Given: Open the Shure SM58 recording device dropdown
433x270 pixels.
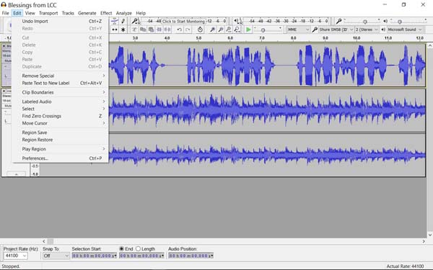Looking at the screenshot, I should (x=336, y=30).
